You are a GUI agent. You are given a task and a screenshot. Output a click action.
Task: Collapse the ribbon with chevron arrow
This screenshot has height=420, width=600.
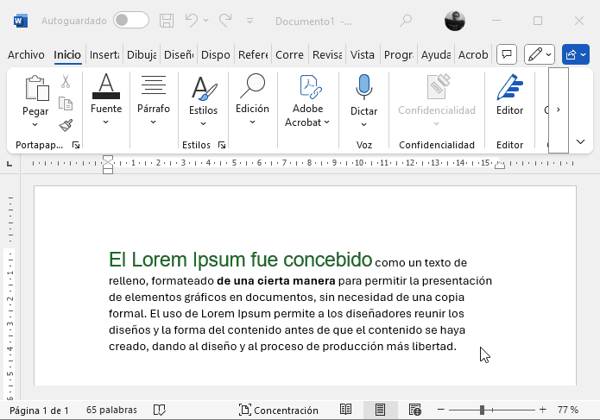click(x=580, y=141)
